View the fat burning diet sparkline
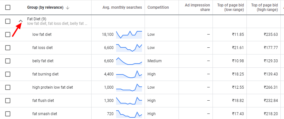The image size is (284, 119). point(129,74)
